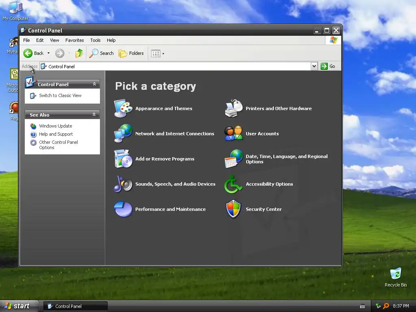Open Add or Remove Programs icon
416x312 pixels.
tap(123, 159)
